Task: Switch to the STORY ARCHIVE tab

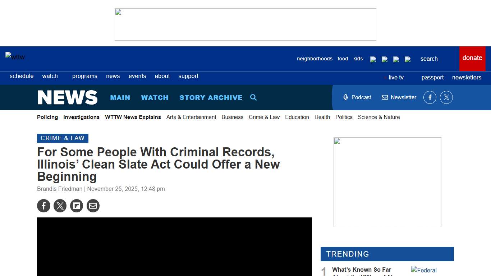Action: [211, 97]
